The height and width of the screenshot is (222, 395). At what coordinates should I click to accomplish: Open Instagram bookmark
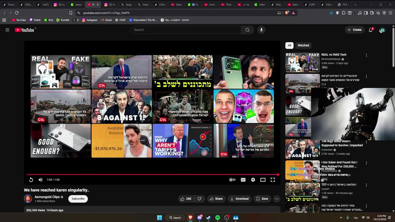[89, 20]
